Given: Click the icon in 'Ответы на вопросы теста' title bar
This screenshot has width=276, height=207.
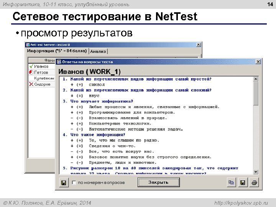Looking at the screenshot, I should coord(59,62).
